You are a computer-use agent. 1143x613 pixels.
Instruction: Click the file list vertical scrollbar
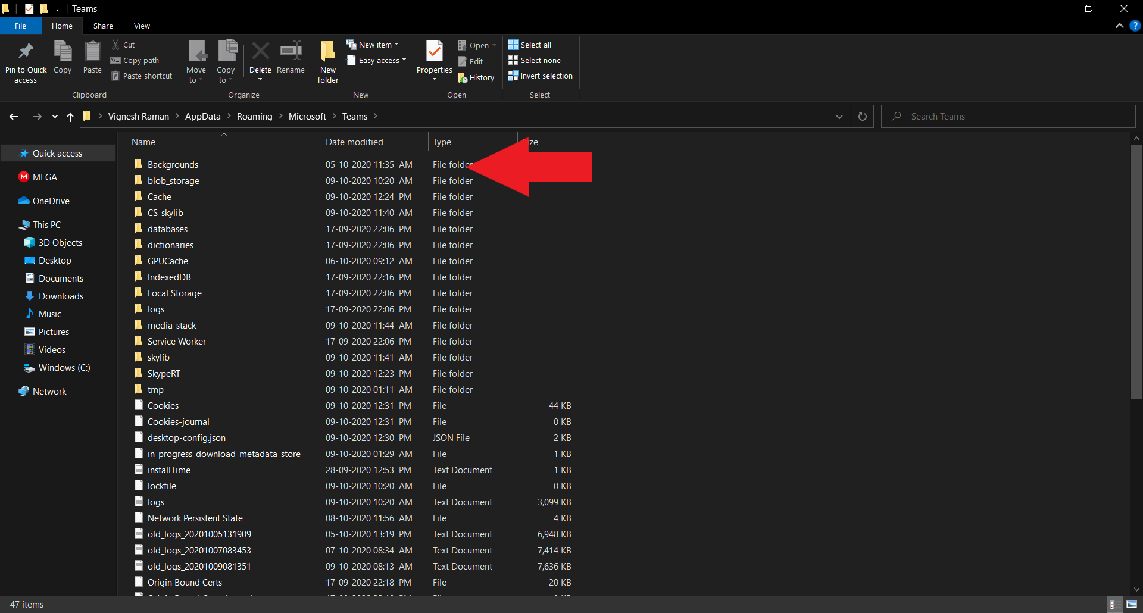(x=1136, y=271)
